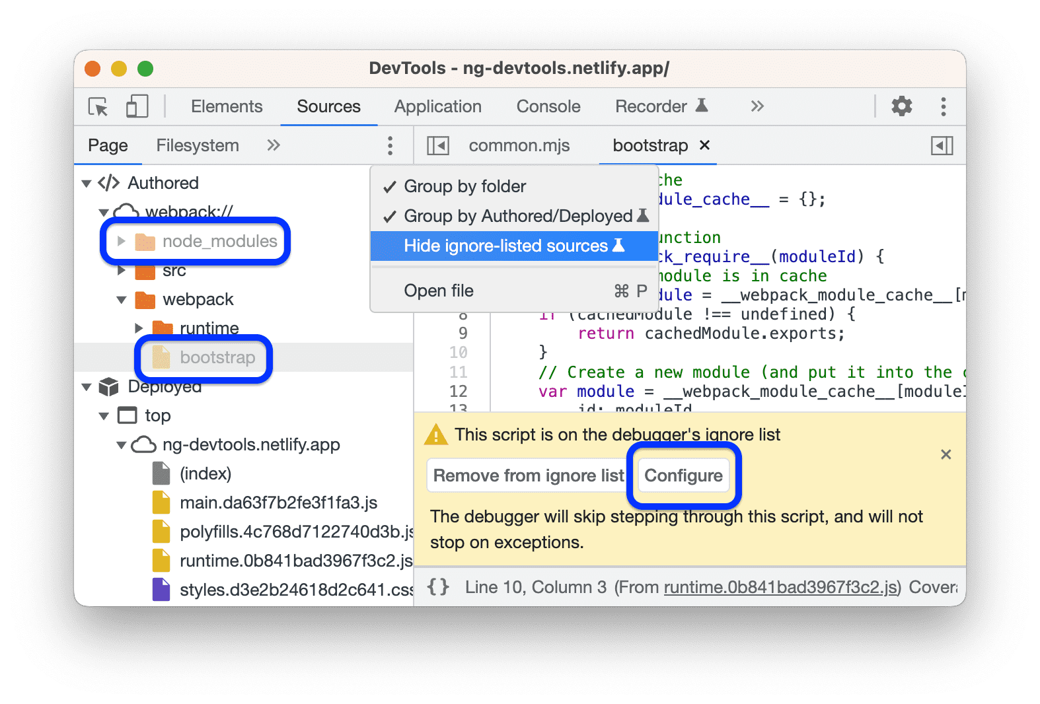Pretty print code with curly braces icon
Screen dimensions: 1040x704
pyautogui.click(x=438, y=587)
